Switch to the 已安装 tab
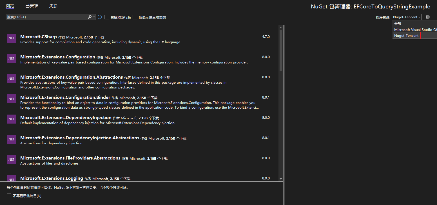The image size is (437, 205). point(32,6)
